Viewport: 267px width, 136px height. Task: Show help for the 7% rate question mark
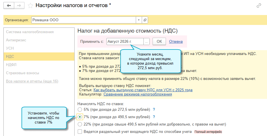pos(154,117)
